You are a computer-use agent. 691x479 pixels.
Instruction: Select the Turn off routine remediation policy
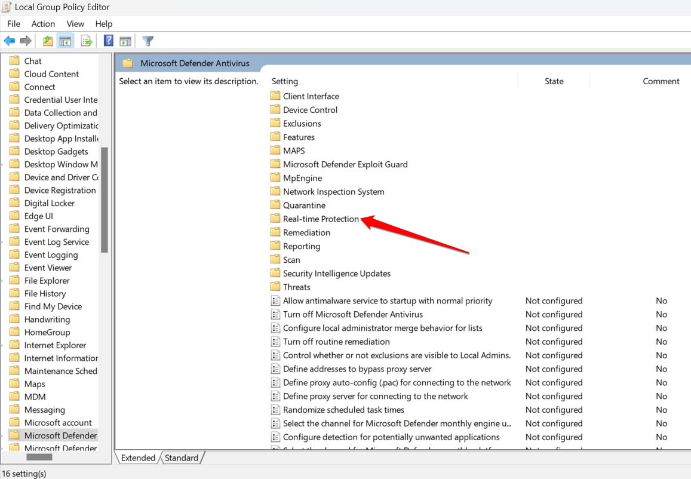pyautogui.click(x=336, y=342)
